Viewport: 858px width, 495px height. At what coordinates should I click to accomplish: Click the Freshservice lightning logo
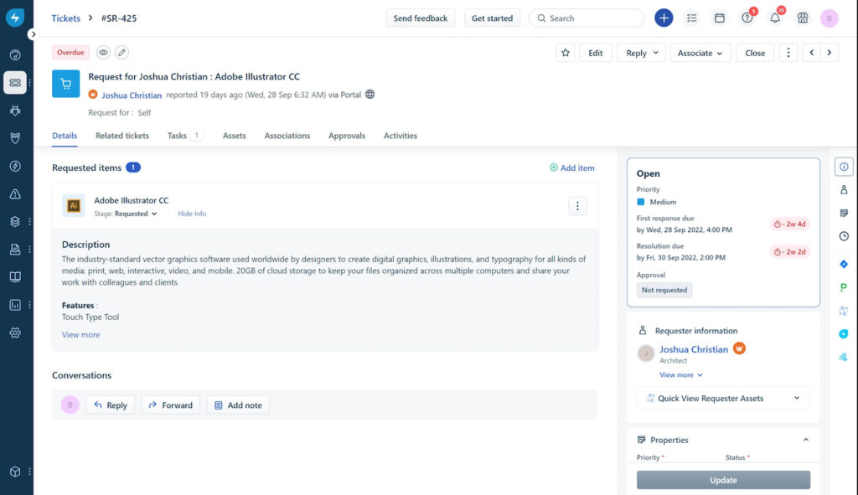coord(15,18)
